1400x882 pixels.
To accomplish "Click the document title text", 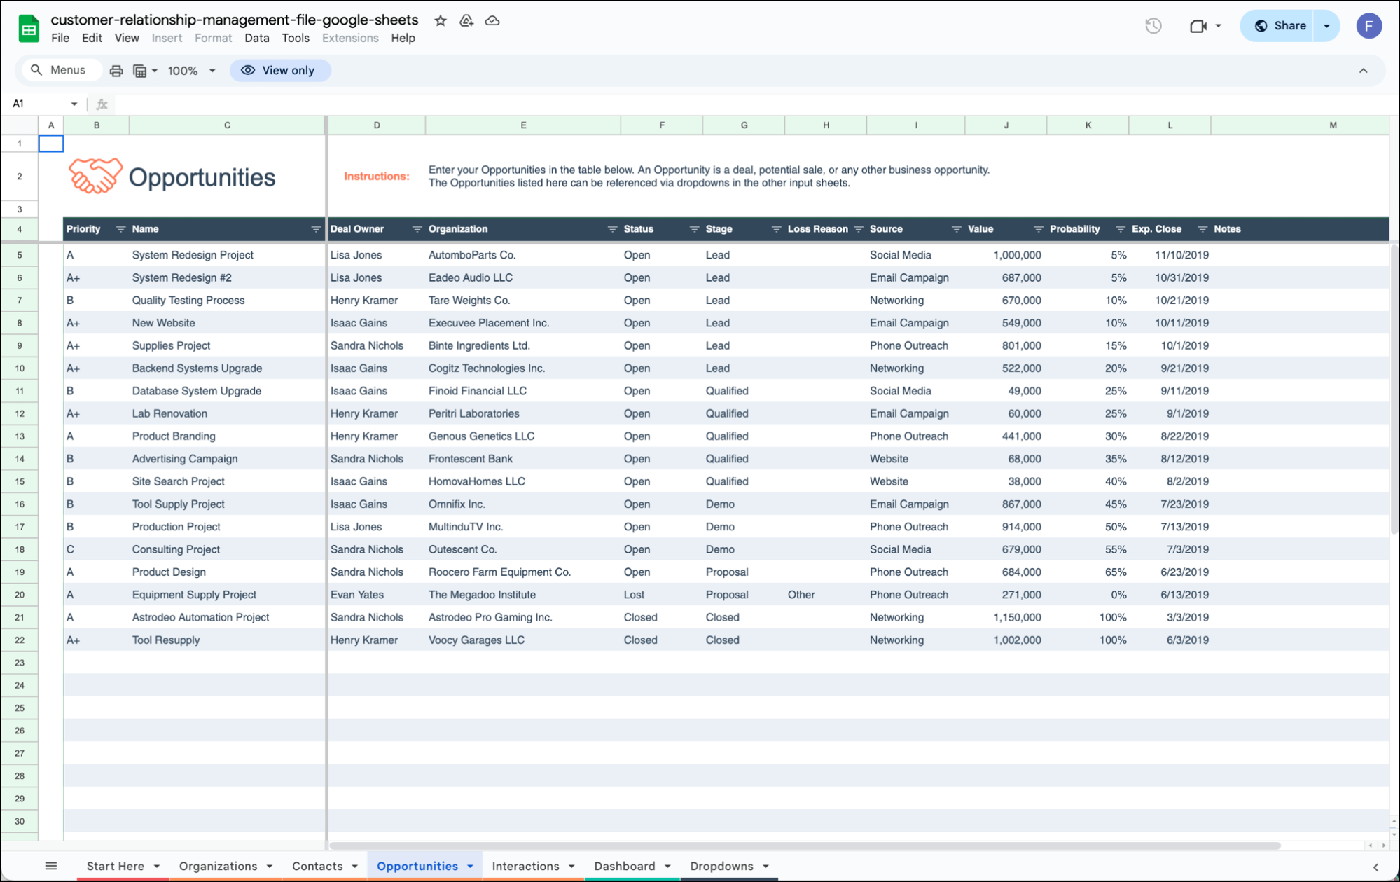I will tap(234, 20).
